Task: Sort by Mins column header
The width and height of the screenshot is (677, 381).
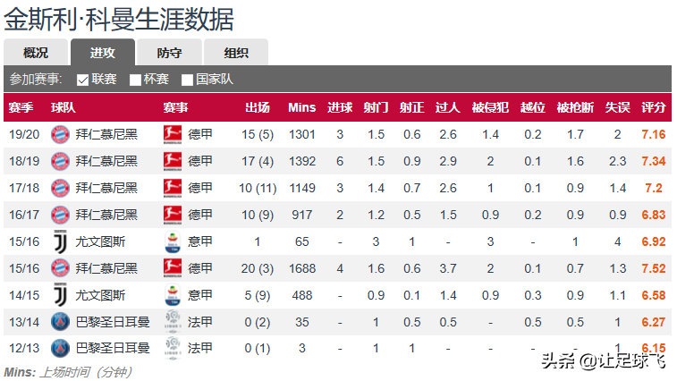Action: [301, 107]
